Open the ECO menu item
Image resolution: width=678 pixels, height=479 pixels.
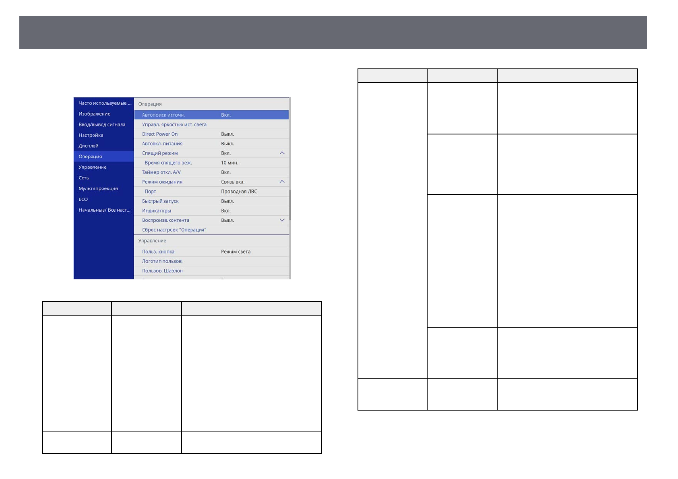(83, 200)
